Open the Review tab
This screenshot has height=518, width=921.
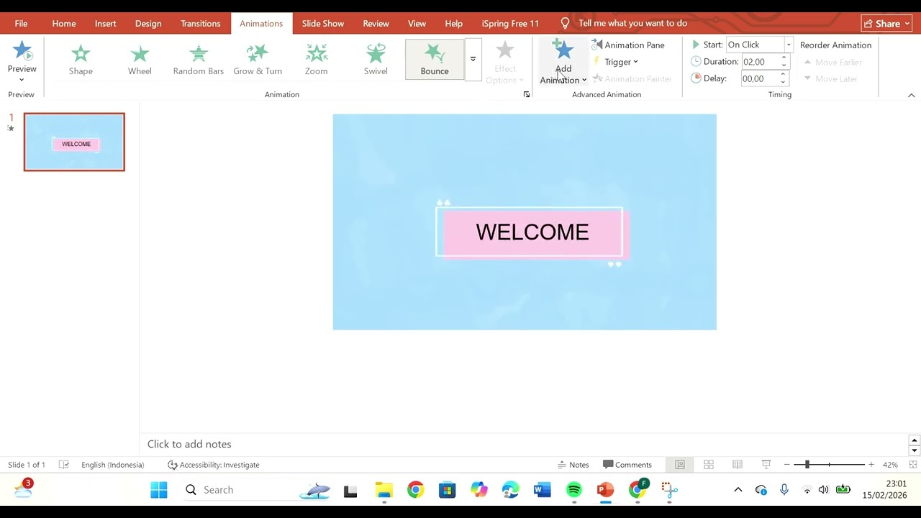[x=376, y=24]
